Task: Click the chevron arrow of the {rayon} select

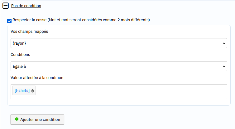Action: 224,43
